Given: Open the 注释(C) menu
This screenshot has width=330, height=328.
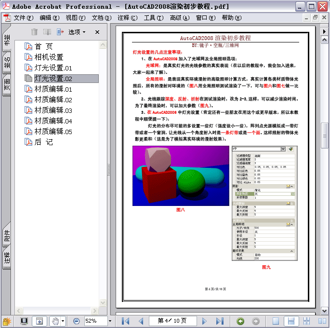Looking at the screenshot, I should pos(128,18).
